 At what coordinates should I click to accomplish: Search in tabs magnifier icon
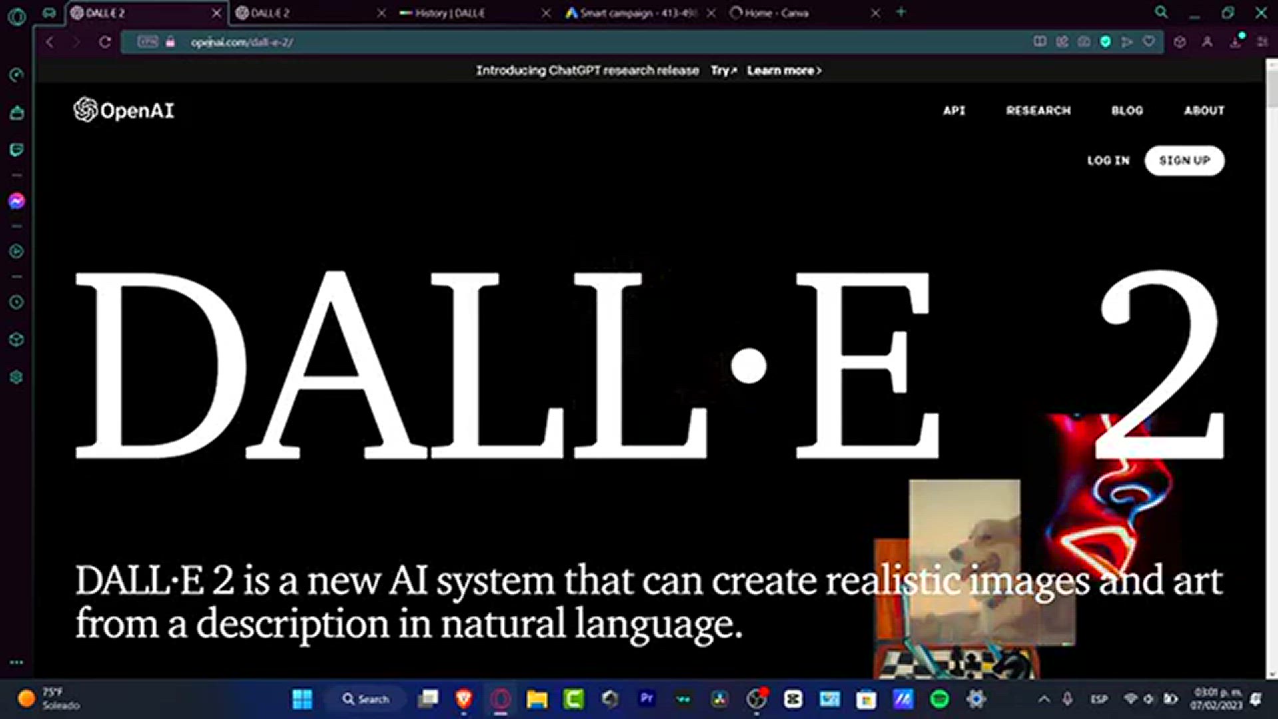click(1162, 13)
